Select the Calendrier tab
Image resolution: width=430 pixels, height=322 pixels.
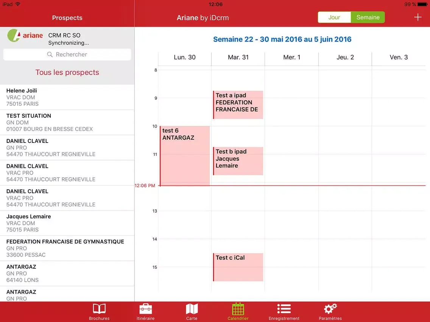(238, 311)
